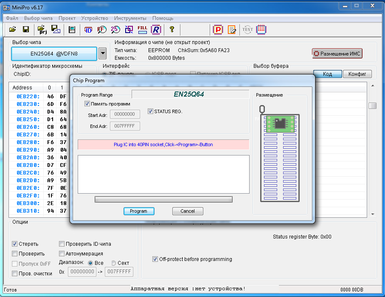Uncheck the Стереть option
This screenshot has width=385, height=297.
click(15, 244)
